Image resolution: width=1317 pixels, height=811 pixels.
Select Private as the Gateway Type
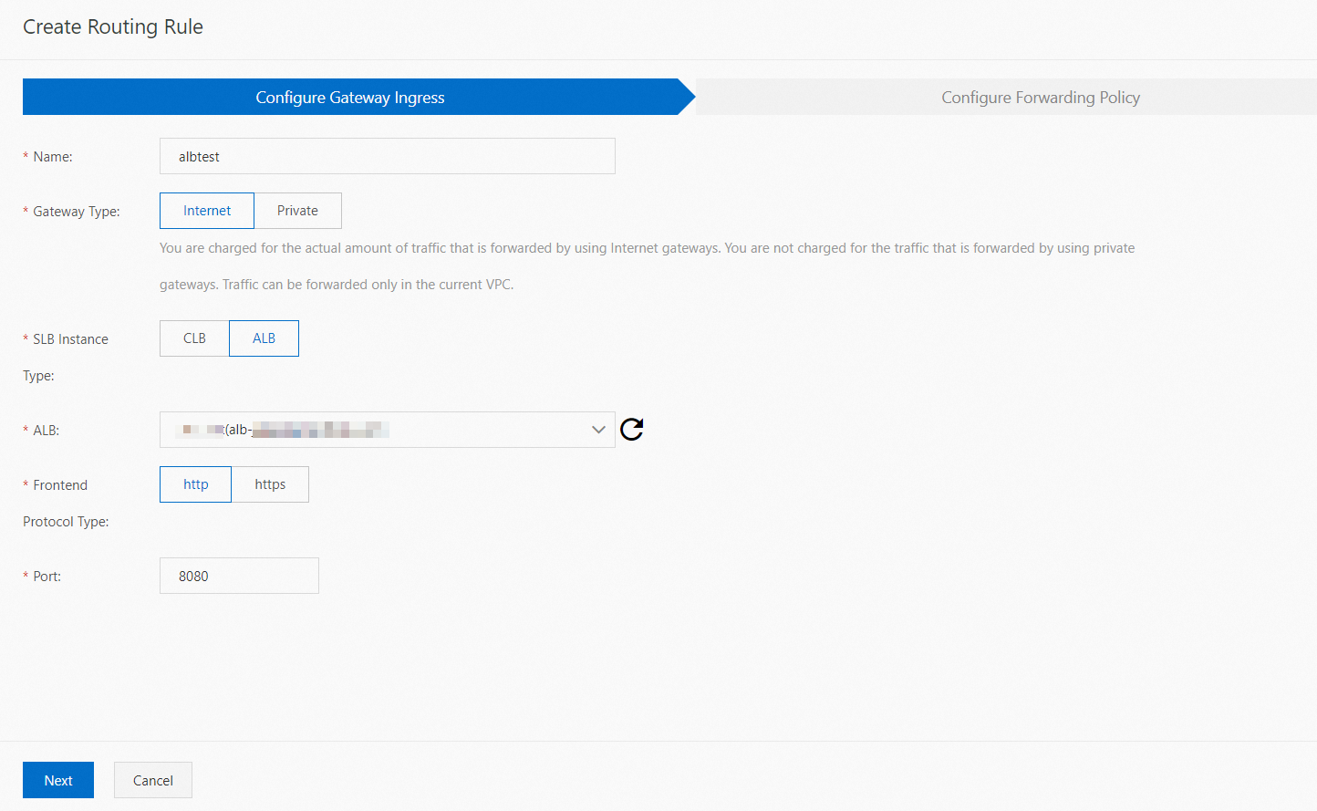click(298, 210)
